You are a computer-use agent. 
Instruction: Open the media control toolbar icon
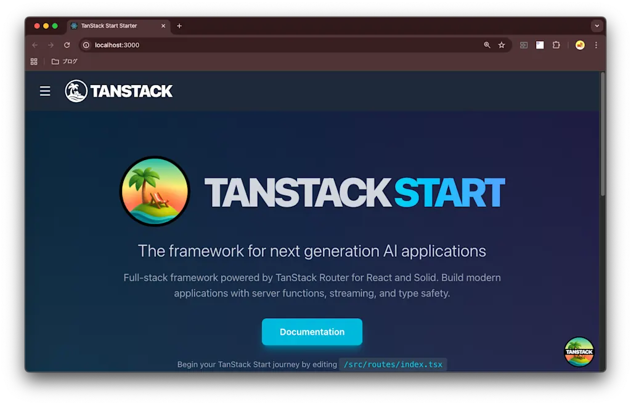click(524, 45)
